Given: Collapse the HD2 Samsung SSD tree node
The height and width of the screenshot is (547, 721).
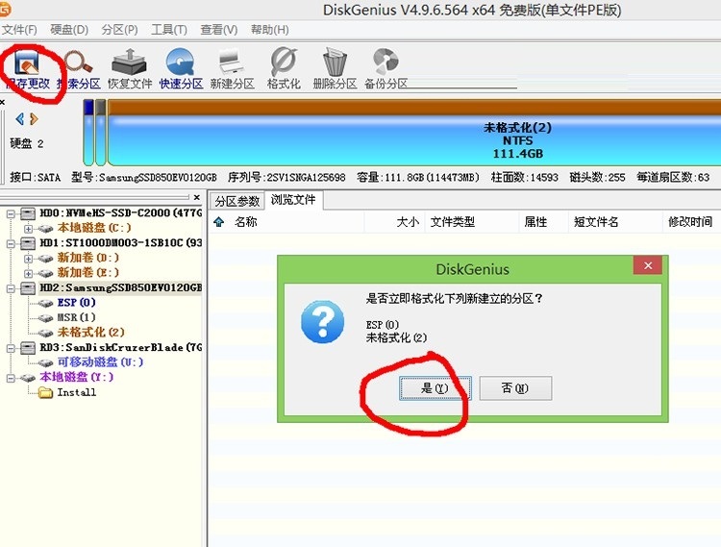Looking at the screenshot, I should [x=11, y=288].
